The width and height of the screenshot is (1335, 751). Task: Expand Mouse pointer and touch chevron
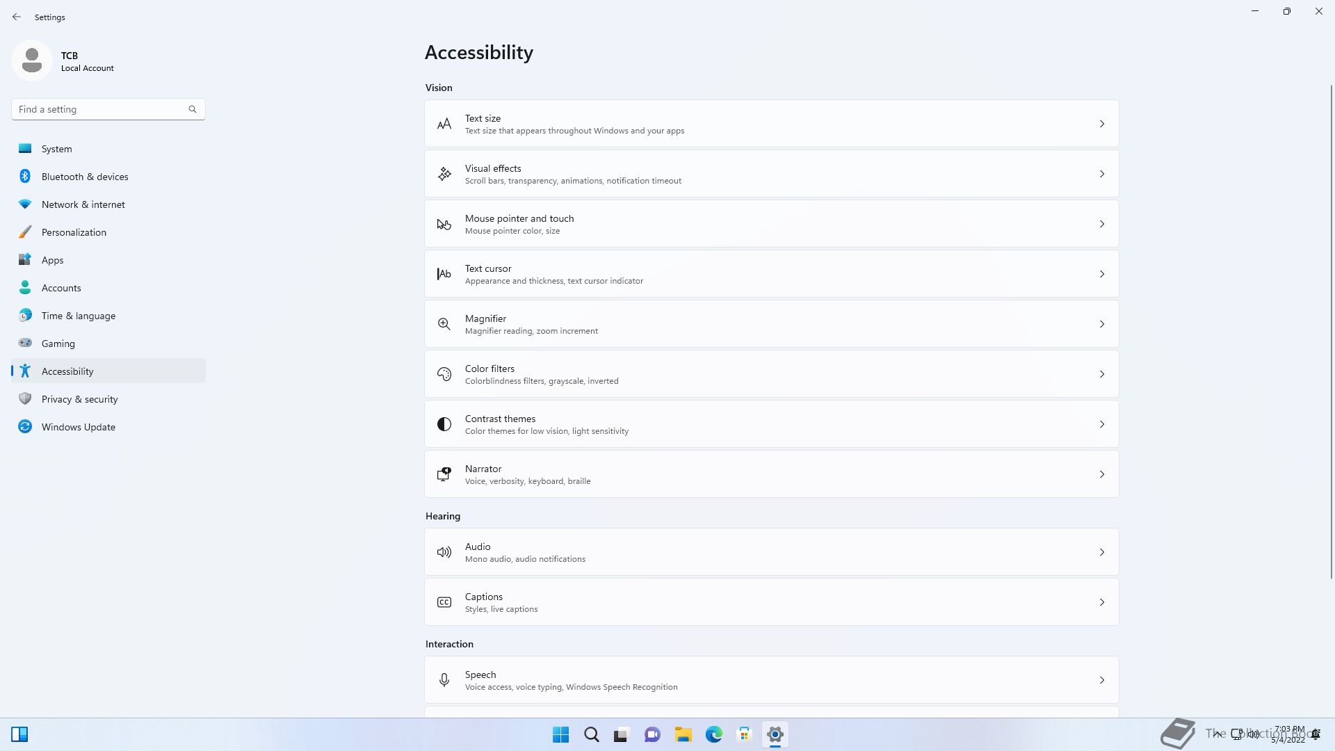click(x=1101, y=224)
